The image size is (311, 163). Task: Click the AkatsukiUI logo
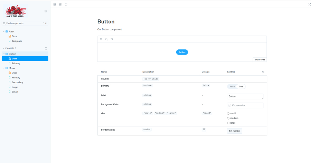point(17,12)
